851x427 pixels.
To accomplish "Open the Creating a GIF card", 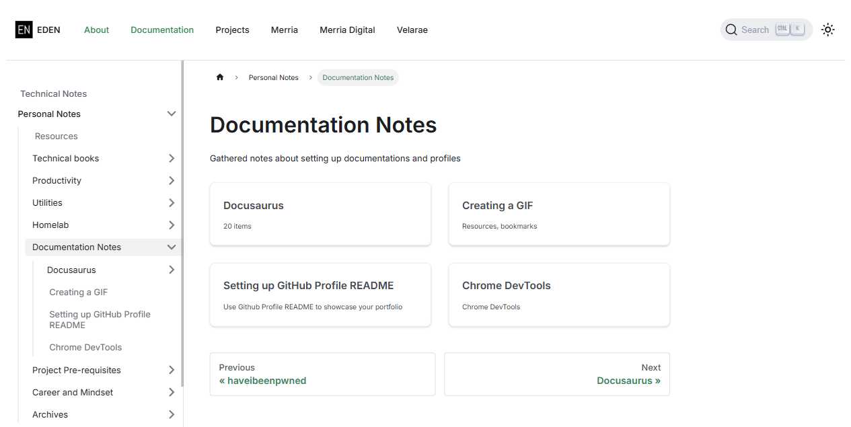I will (559, 214).
